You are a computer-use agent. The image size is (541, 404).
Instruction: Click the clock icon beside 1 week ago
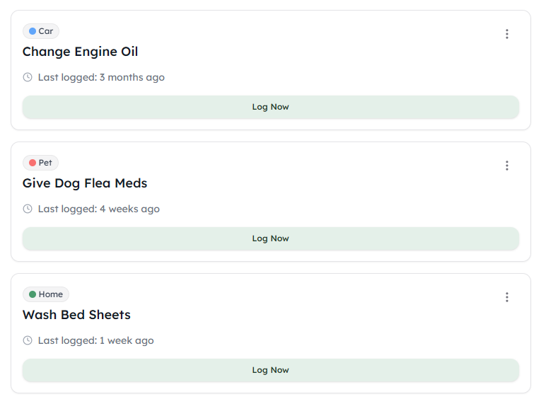click(28, 340)
